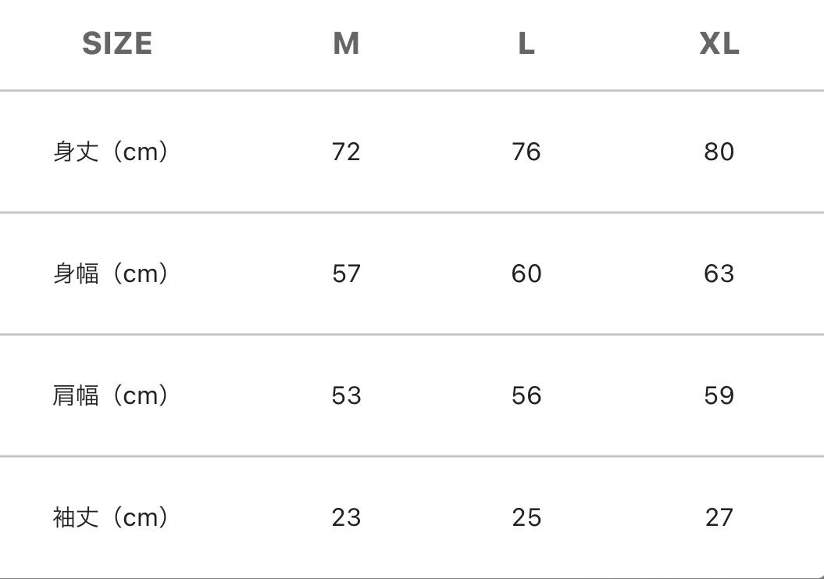Select the L size column header
The image size is (824, 579).
(x=526, y=44)
